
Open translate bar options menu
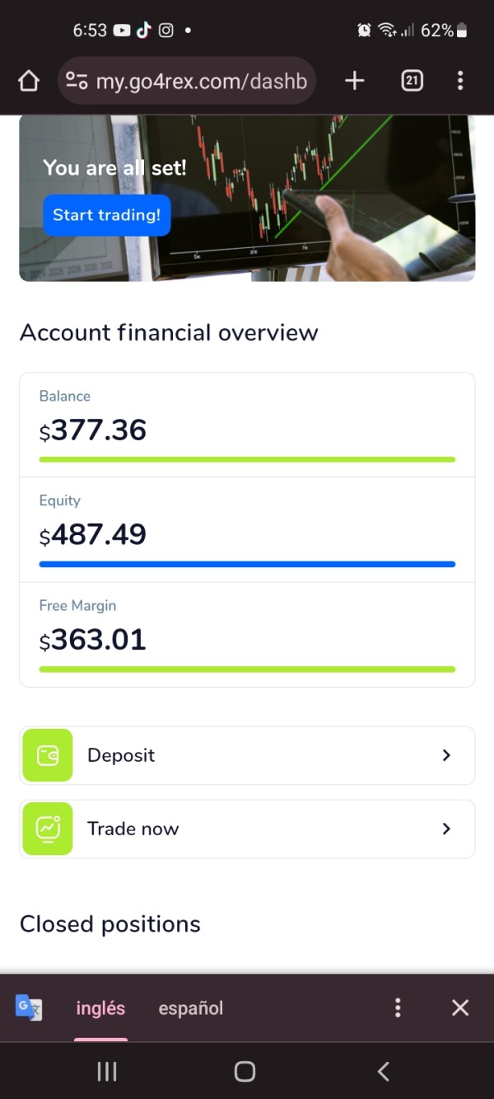click(398, 1007)
